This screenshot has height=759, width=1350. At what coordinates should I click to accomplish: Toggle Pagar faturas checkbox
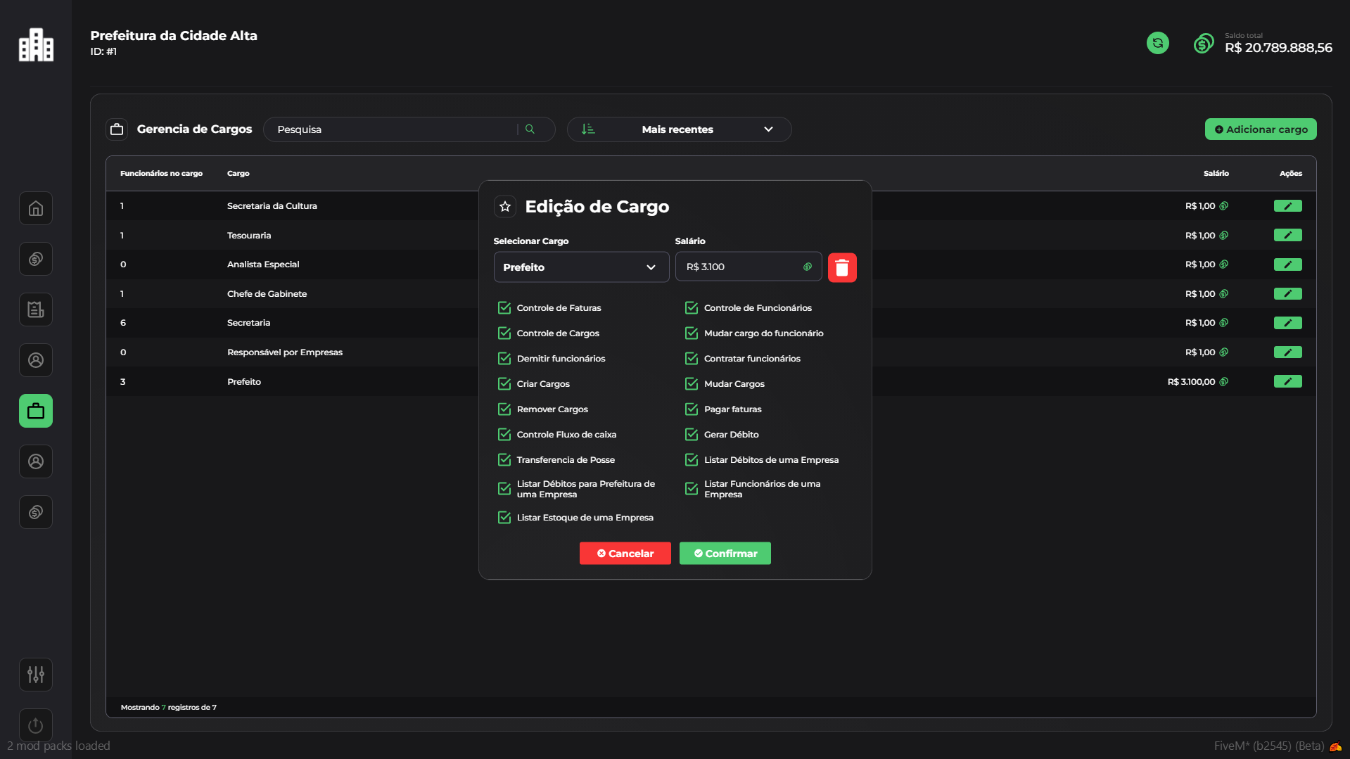691,409
